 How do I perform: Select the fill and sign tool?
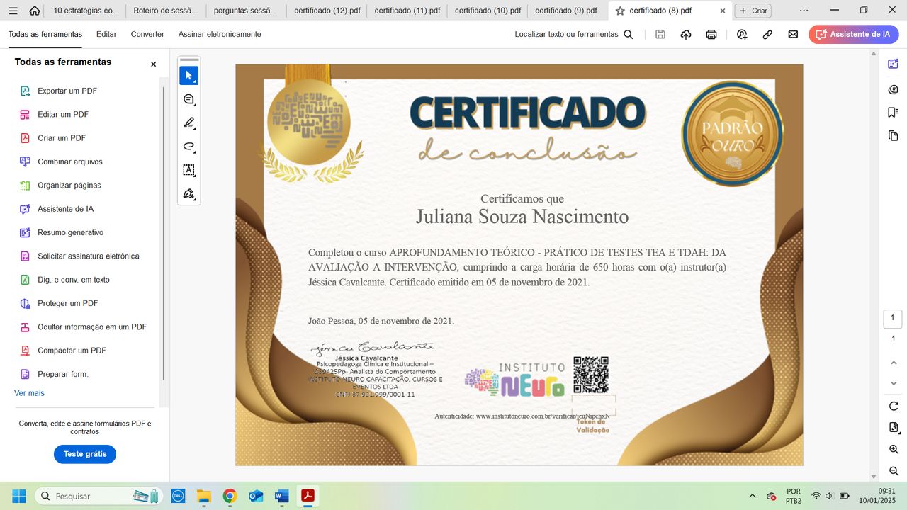(x=188, y=193)
